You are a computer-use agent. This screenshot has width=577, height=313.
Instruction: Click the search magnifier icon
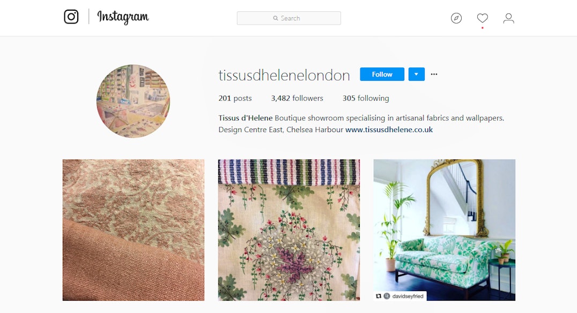click(275, 18)
